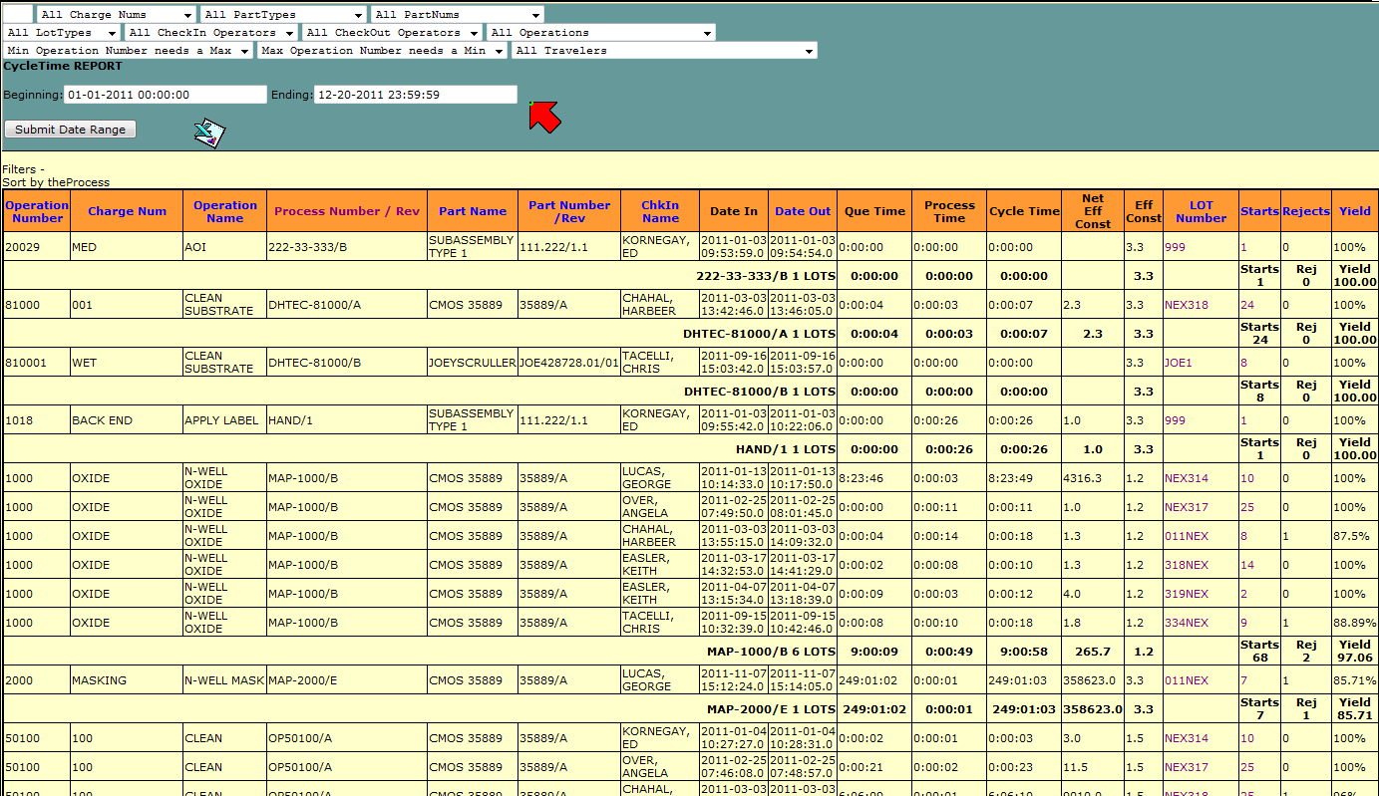This screenshot has width=1379, height=796.
Task: Click the Date Out column header link
Action: coord(802,211)
